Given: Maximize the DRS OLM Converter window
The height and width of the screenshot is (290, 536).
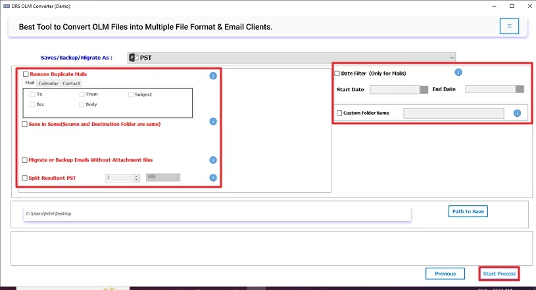Looking at the screenshot, I should pos(512,6).
